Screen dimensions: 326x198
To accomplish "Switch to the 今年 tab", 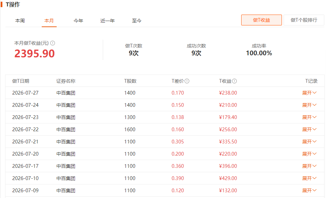I will tap(78, 21).
